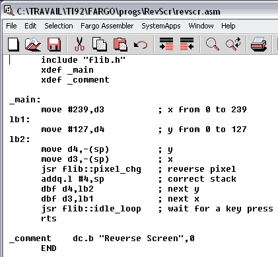Open a file with the Open icon
The image size is (278, 257).
32,44
